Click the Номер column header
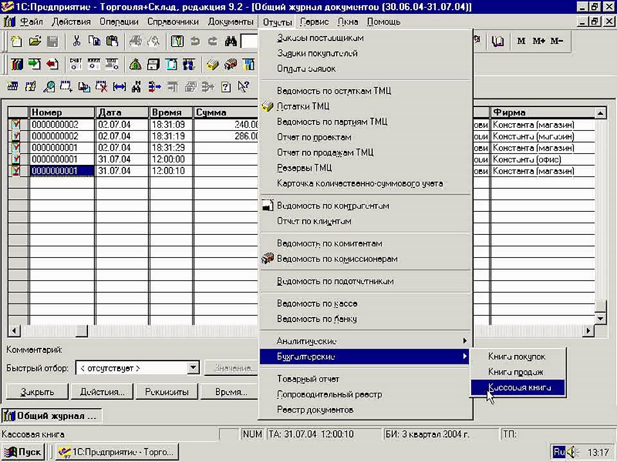 62,113
